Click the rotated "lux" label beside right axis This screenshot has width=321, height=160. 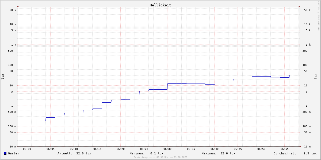[315, 77]
